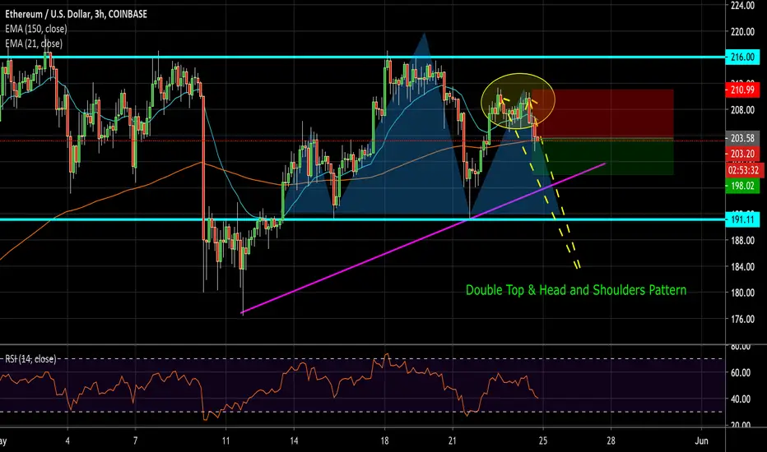Select the upper cyan horizontal line at 216

[362, 58]
